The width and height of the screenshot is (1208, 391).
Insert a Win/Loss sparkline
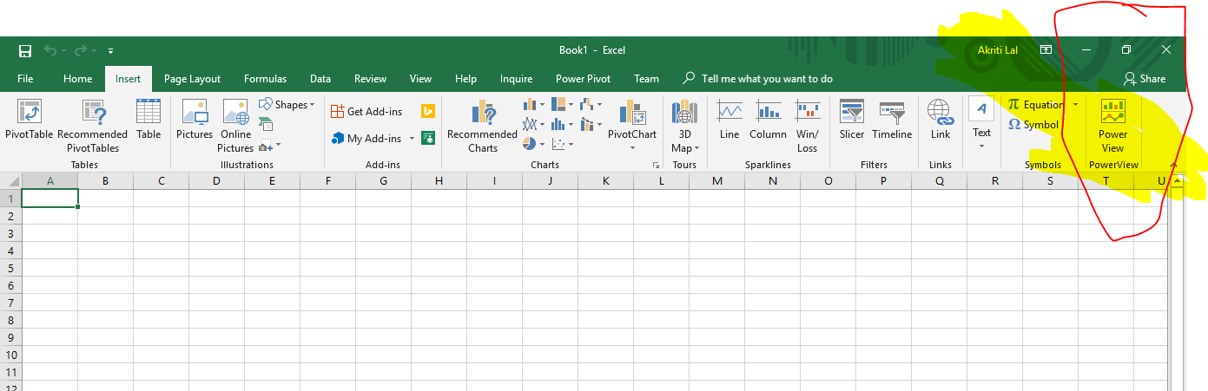click(x=808, y=127)
